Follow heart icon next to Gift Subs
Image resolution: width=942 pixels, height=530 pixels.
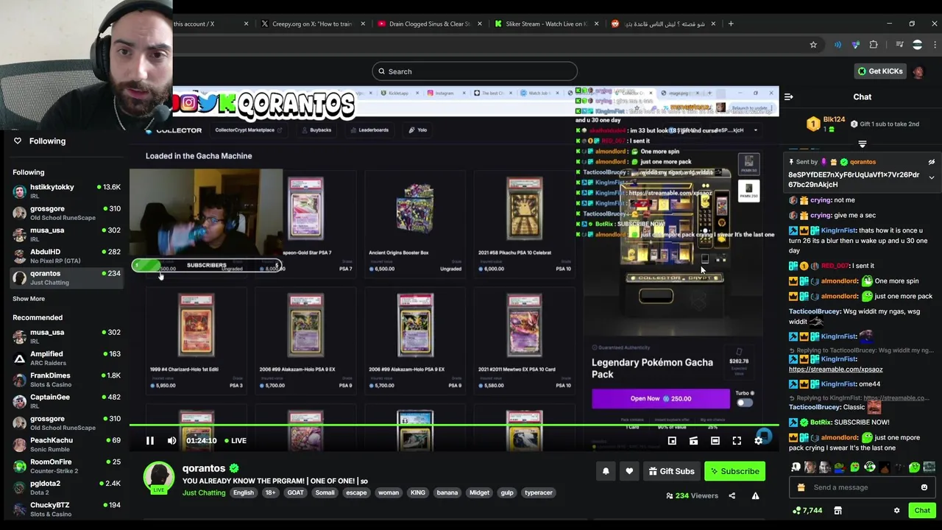point(629,471)
